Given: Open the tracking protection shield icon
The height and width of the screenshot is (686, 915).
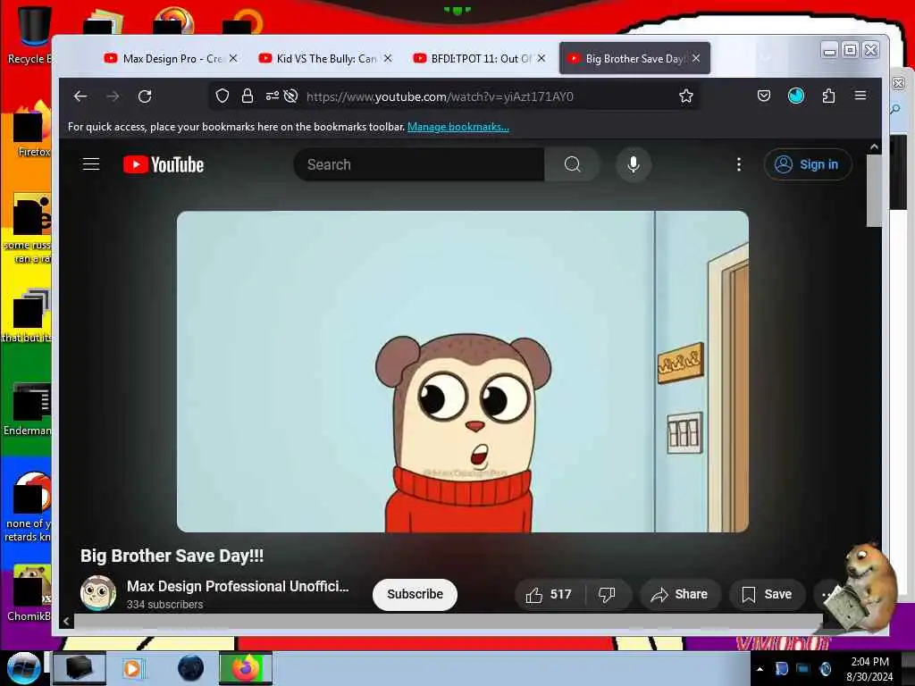Looking at the screenshot, I should [222, 96].
